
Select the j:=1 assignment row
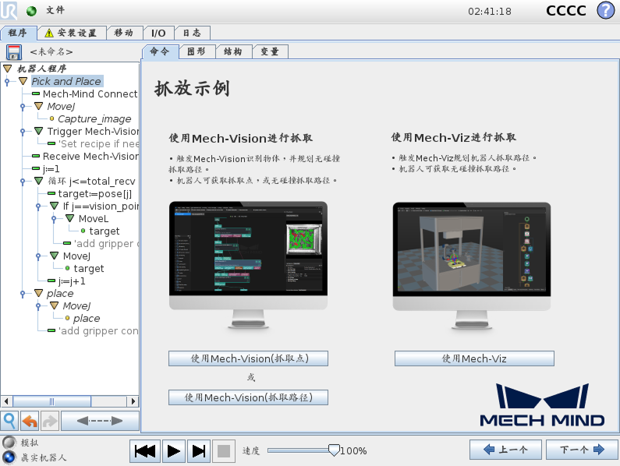(x=46, y=169)
